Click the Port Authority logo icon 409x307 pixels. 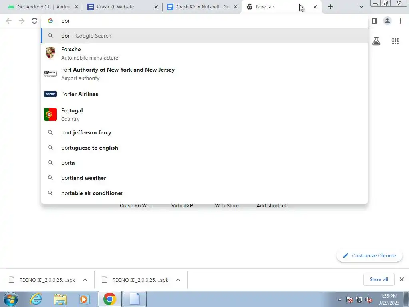[x=50, y=74]
